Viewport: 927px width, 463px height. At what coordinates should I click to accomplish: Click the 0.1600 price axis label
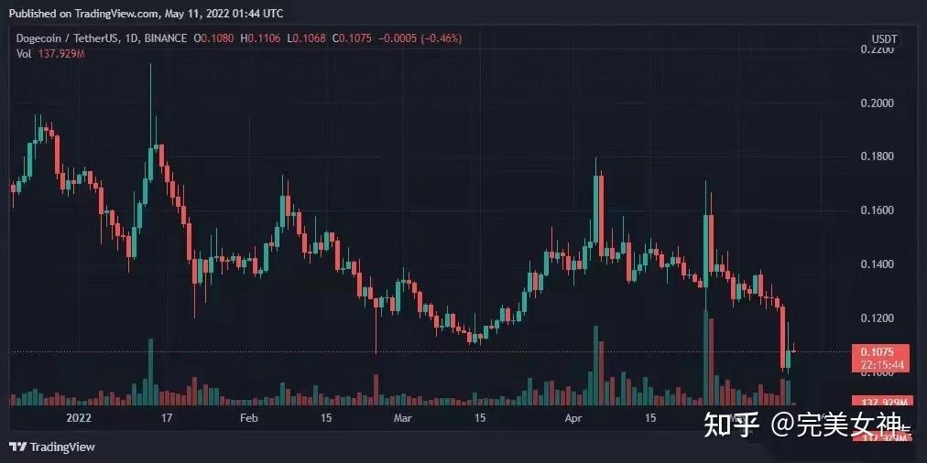[x=879, y=210]
